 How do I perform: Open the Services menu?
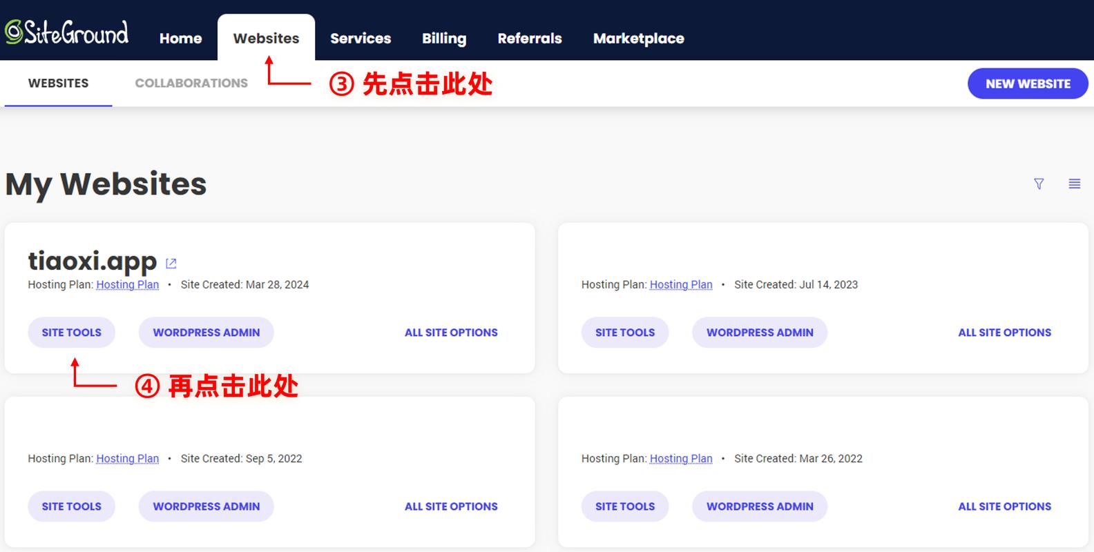(361, 39)
